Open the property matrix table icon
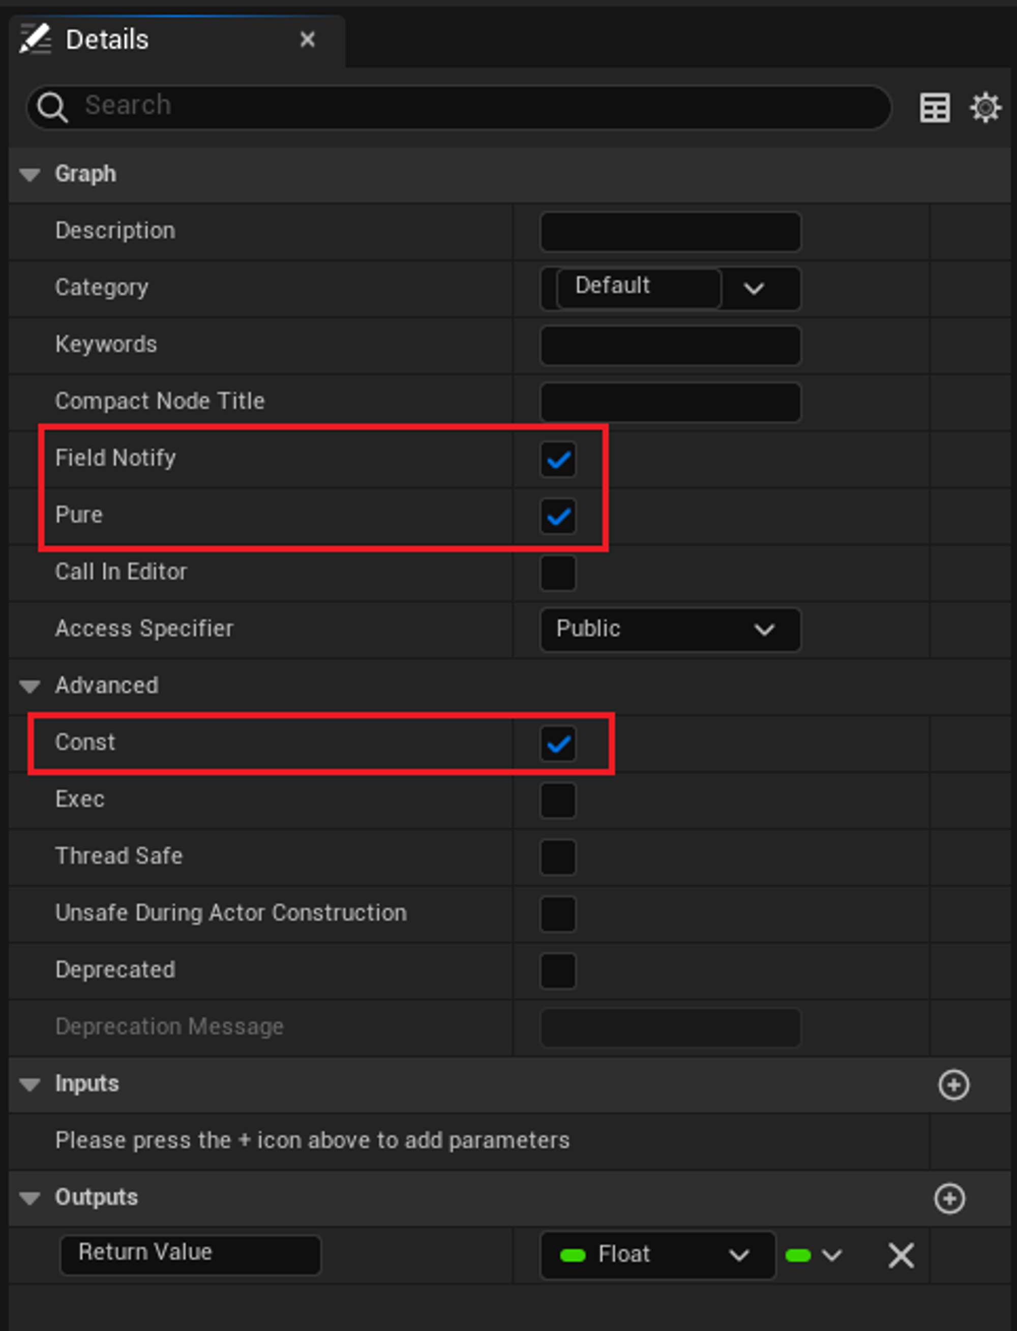The height and width of the screenshot is (1331, 1017). pyautogui.click(x=934, y=108)
